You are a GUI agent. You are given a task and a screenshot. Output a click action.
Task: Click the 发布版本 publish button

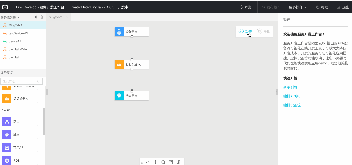[271, 7]
